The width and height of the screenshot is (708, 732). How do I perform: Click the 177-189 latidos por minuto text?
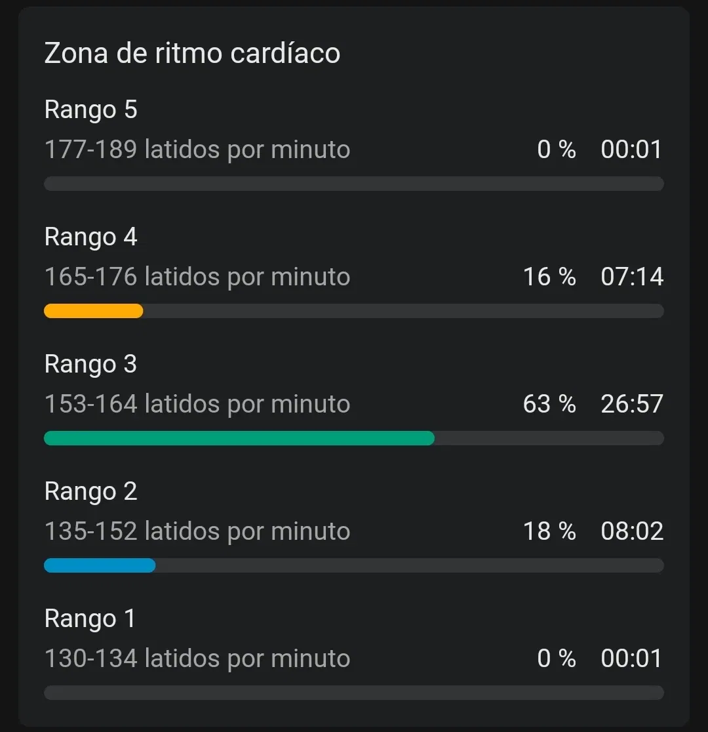coord(197,150)
